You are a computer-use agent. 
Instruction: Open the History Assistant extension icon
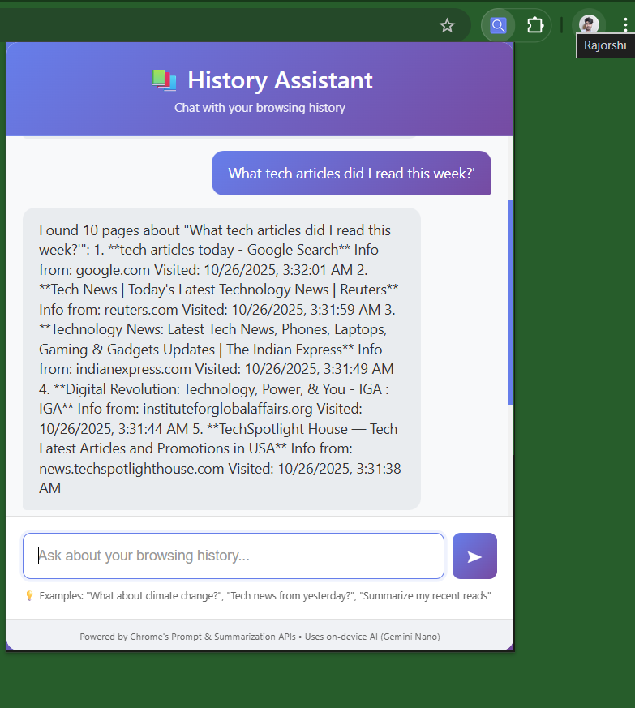tap(498, 25)
